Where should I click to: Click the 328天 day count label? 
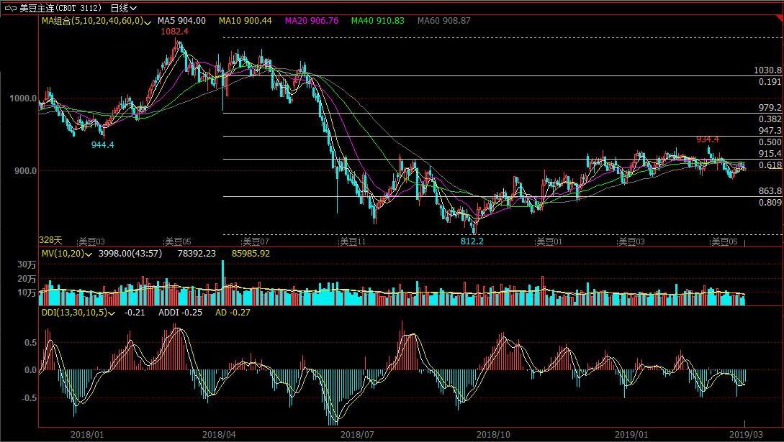coord(50,240)
